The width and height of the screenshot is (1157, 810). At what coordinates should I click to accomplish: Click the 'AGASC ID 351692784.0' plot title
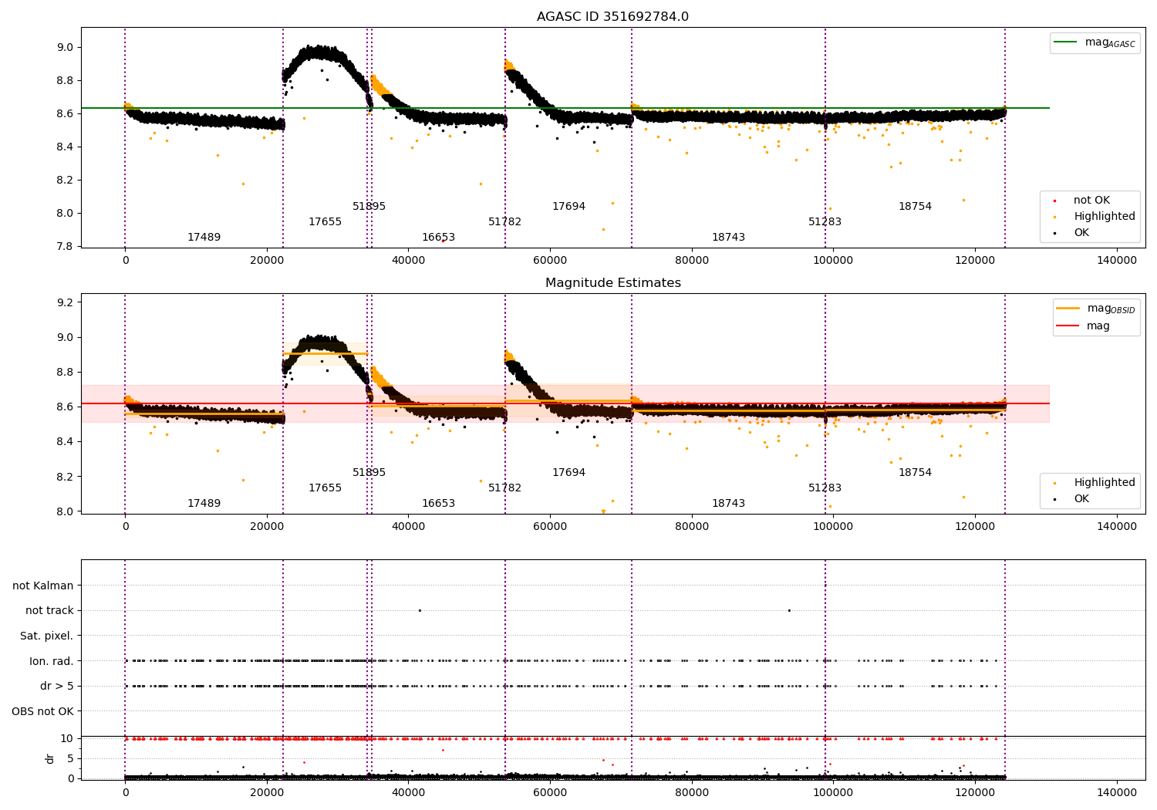click(x=612, y=16)
